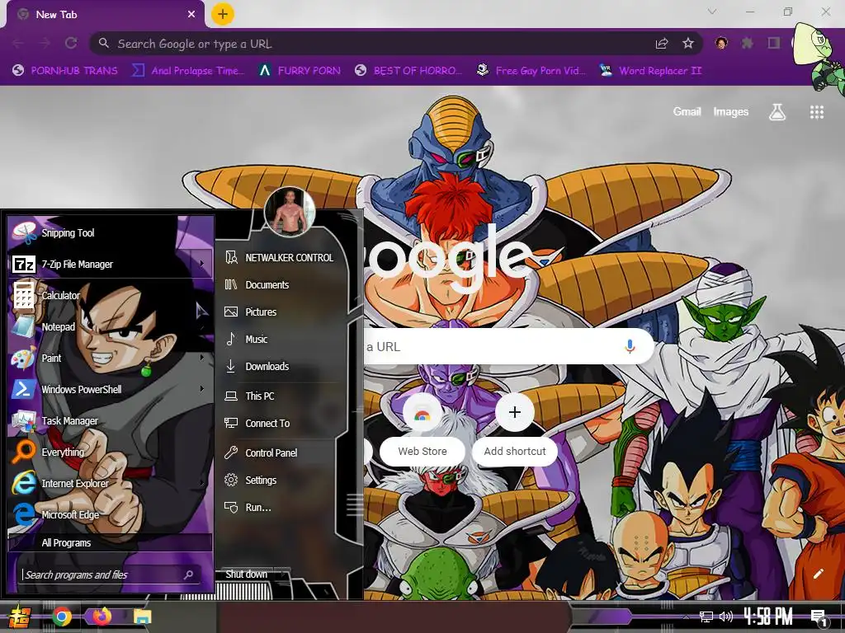The height and width of the screenshot is (633, 845).
Task: Expand the Windows PowerShell submenu arrow
Action: 202,389
